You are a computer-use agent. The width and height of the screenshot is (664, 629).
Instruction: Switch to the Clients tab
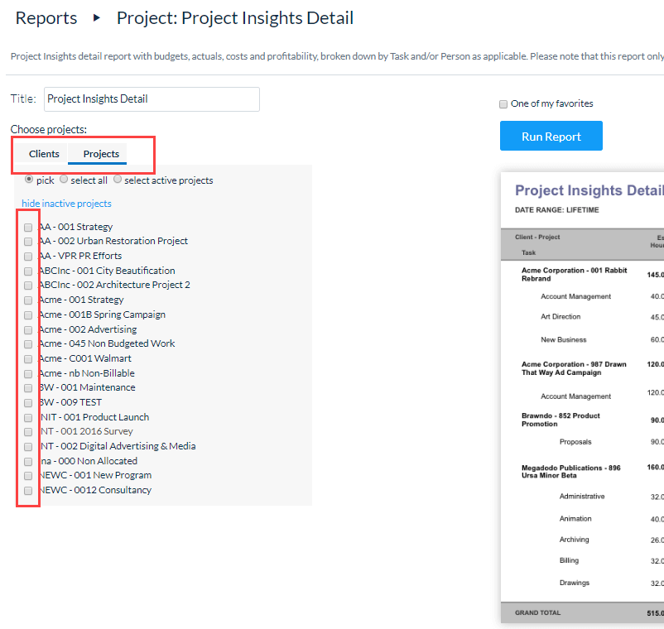tap(44, 154)
